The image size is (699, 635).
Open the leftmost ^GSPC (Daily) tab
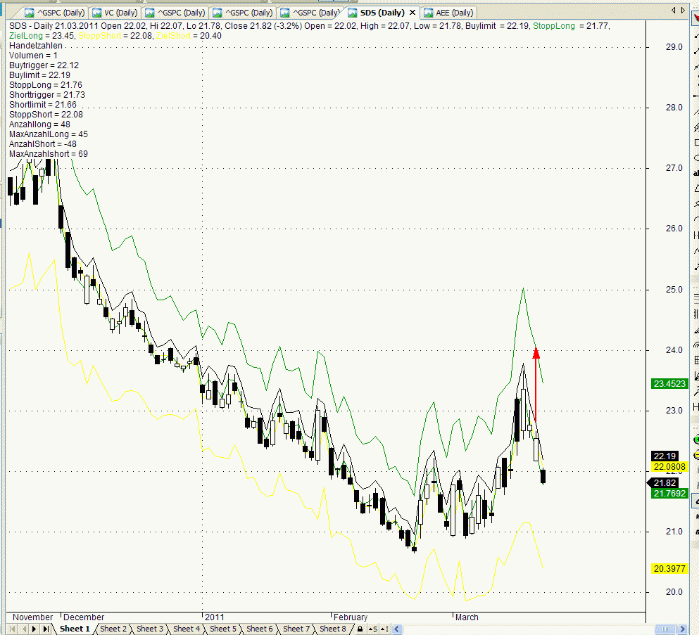tap(54, 13)
